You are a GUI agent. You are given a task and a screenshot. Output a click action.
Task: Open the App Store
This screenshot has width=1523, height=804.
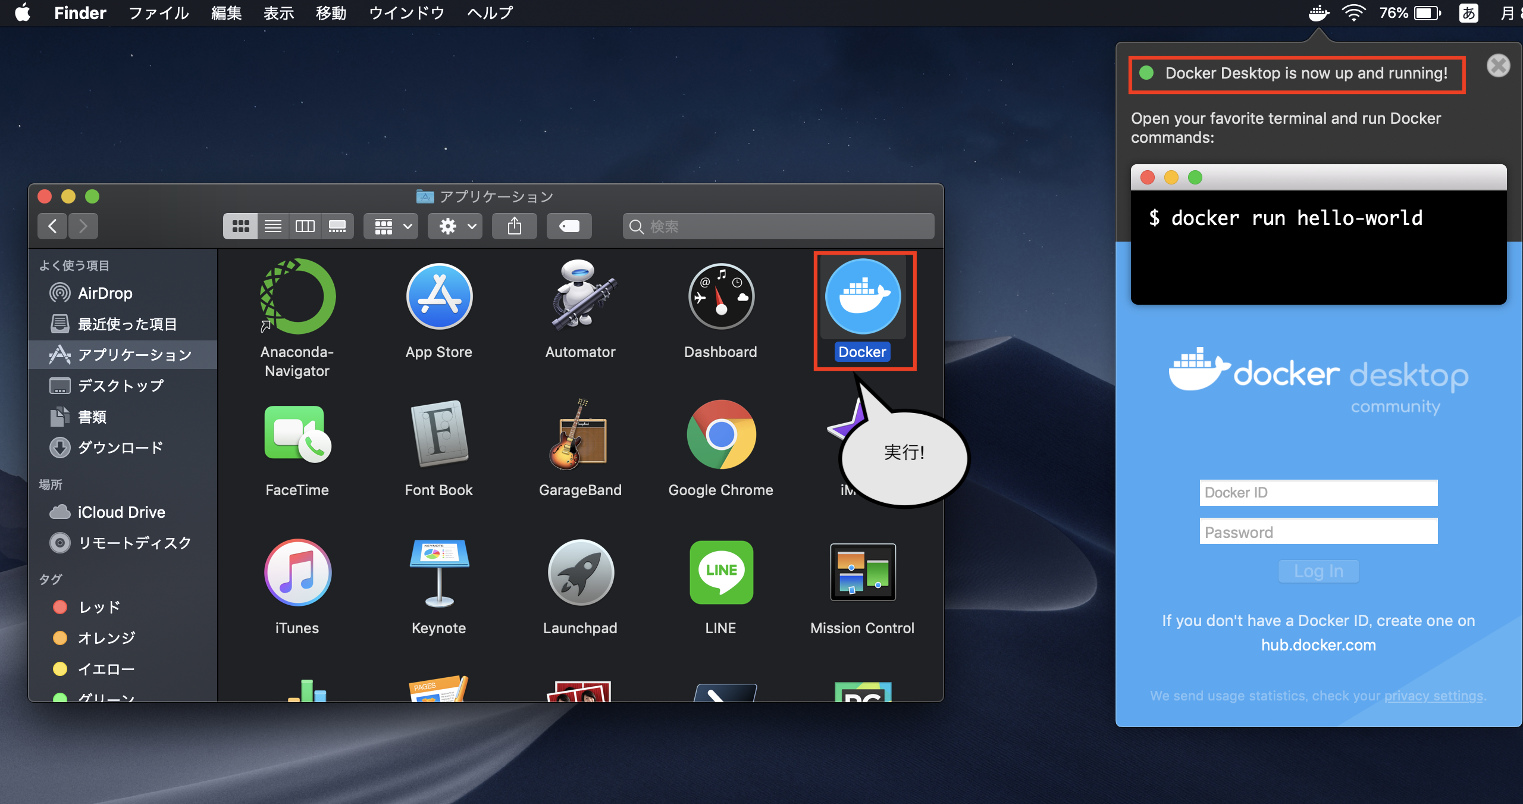point(438,296)
